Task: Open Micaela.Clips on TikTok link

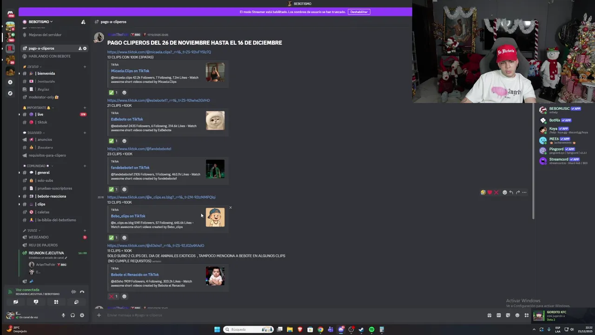Action: pos(130,71)
